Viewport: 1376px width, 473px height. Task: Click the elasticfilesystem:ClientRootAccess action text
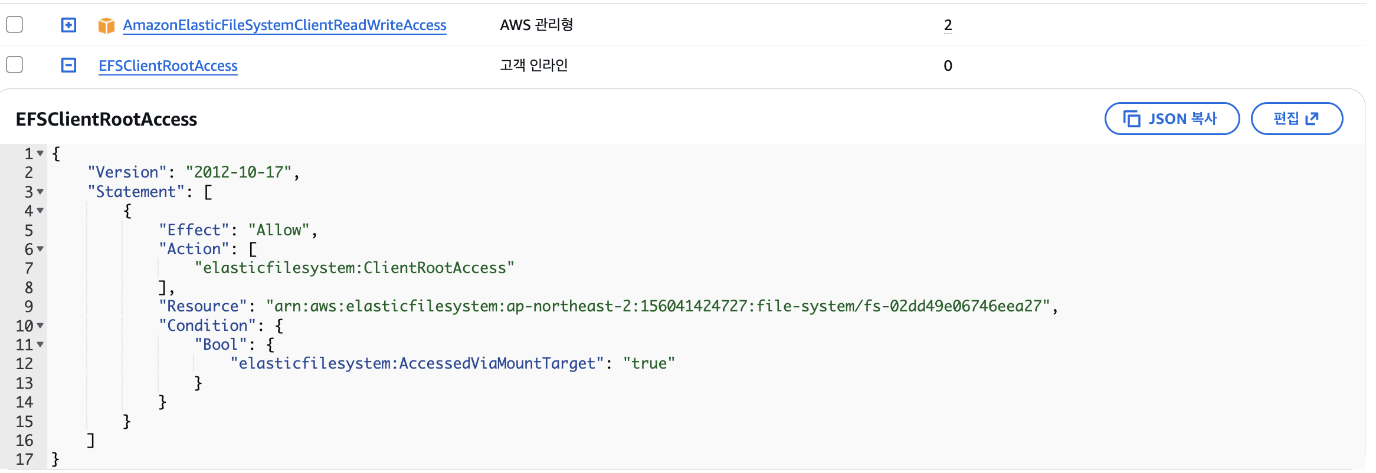pos(355,268)
